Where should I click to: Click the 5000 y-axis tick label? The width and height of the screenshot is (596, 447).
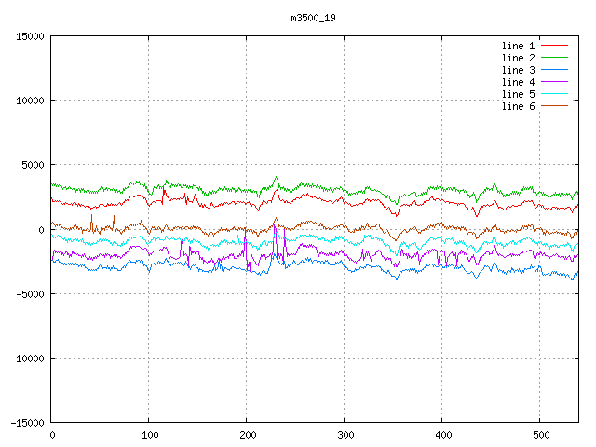pyautogui.click(x=32, y=165)
